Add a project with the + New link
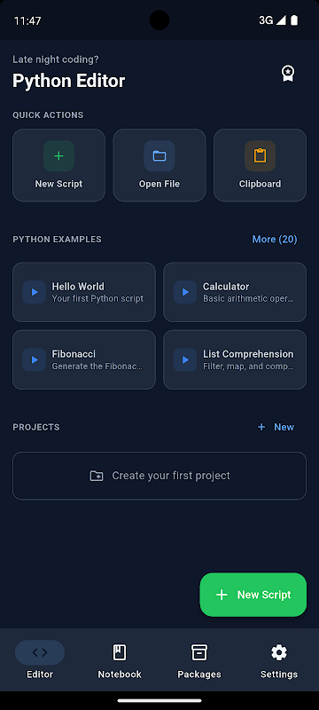 click(276, 427)
